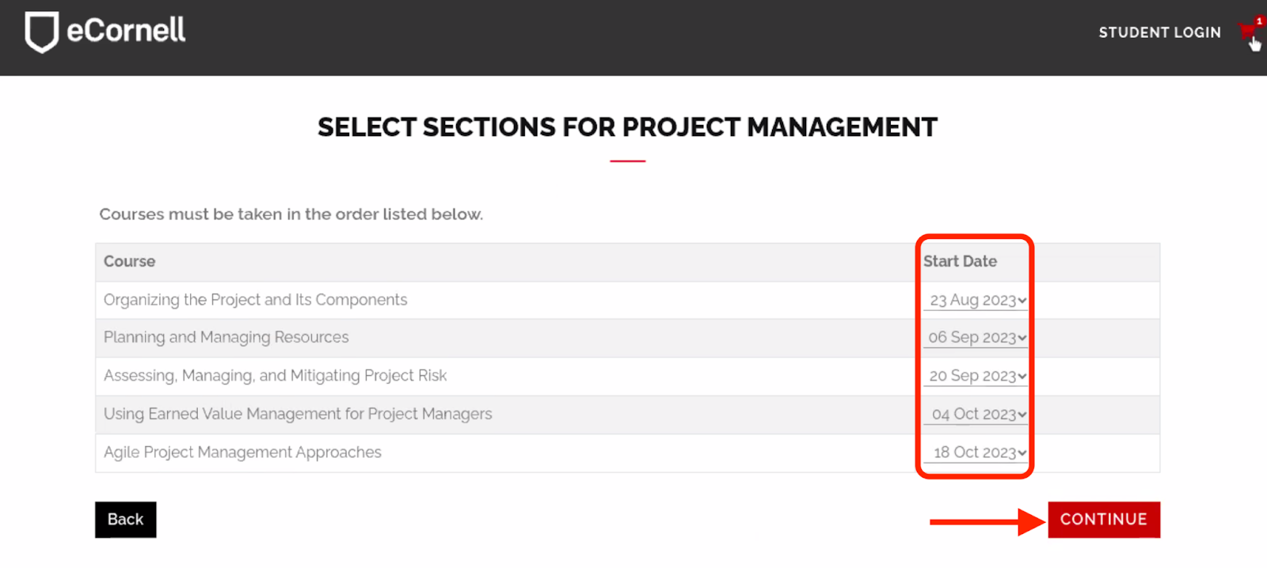Click Assessing, Managing, and Mitigating Project Risk

tap(275, 376)
